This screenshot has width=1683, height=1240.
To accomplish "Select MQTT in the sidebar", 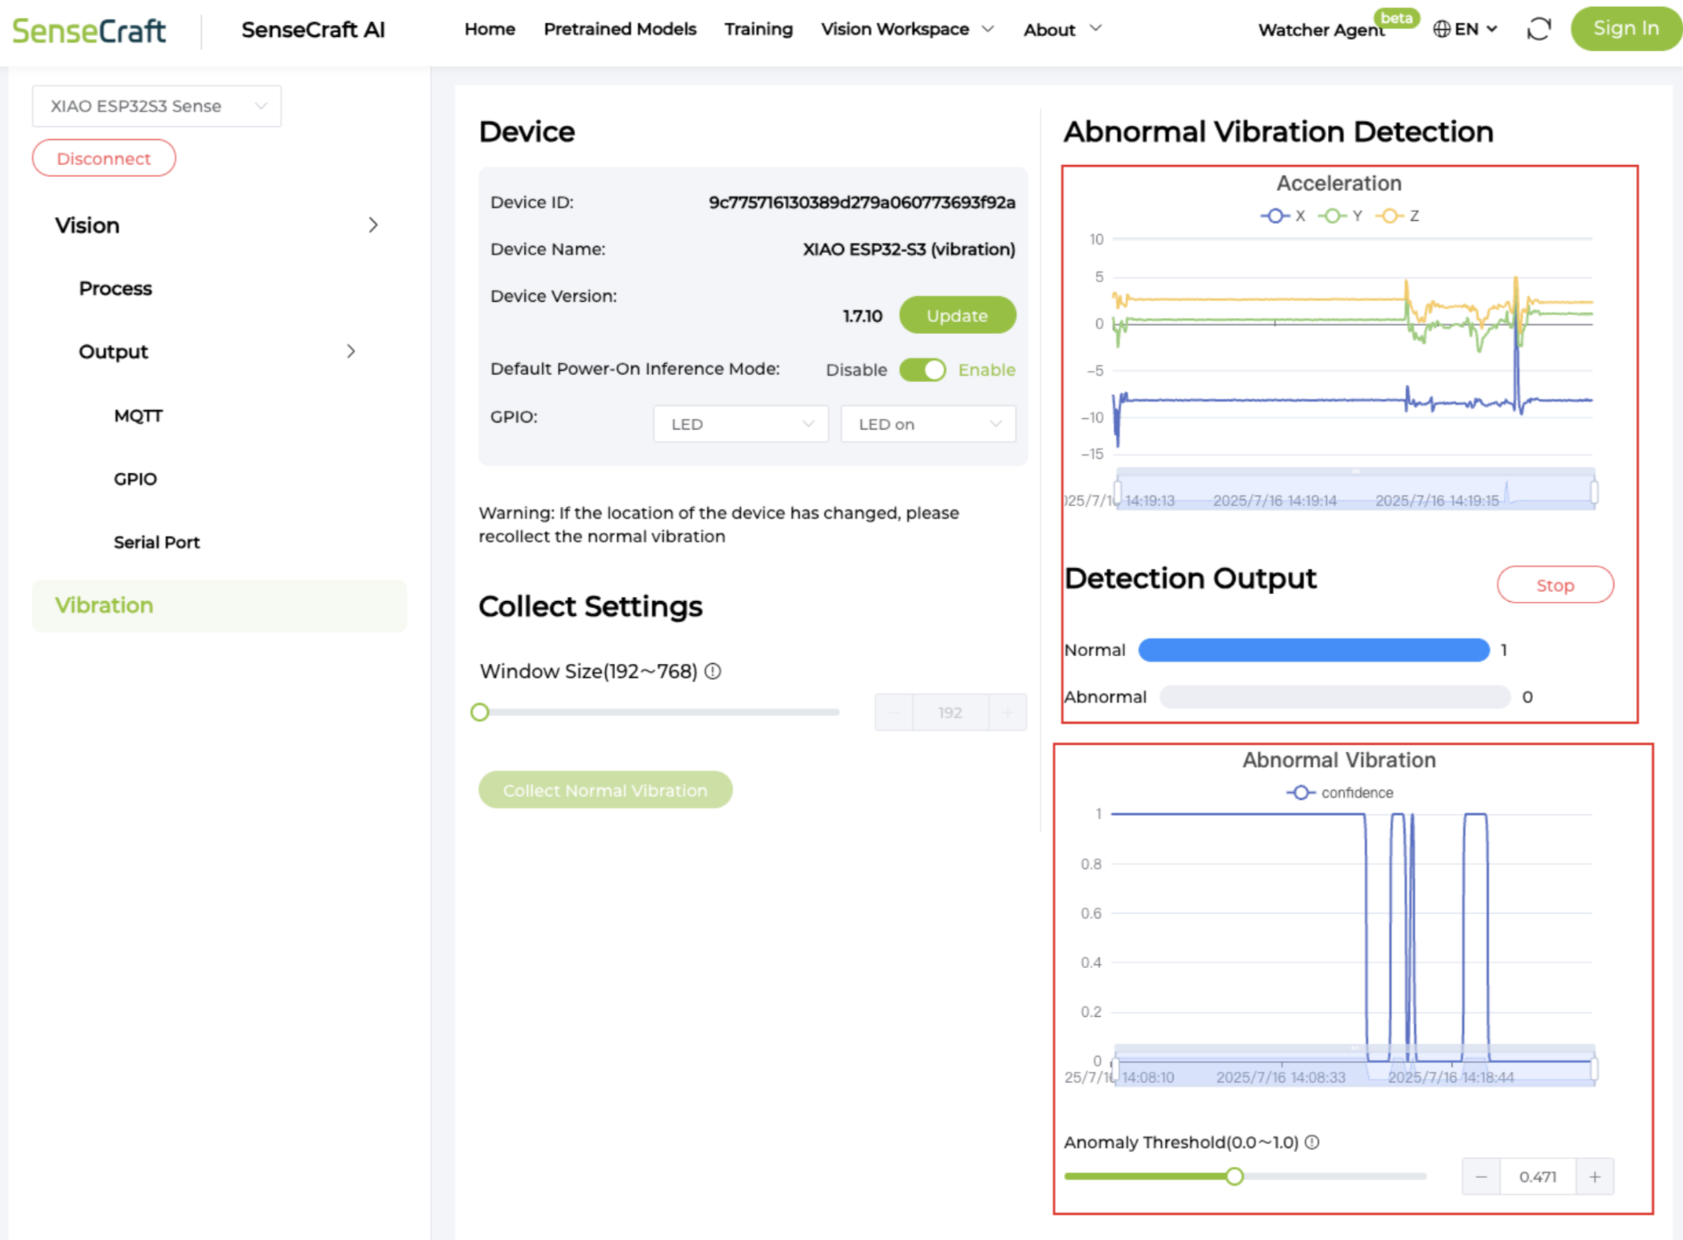I will pyautogui.click(x=138, y=416).
